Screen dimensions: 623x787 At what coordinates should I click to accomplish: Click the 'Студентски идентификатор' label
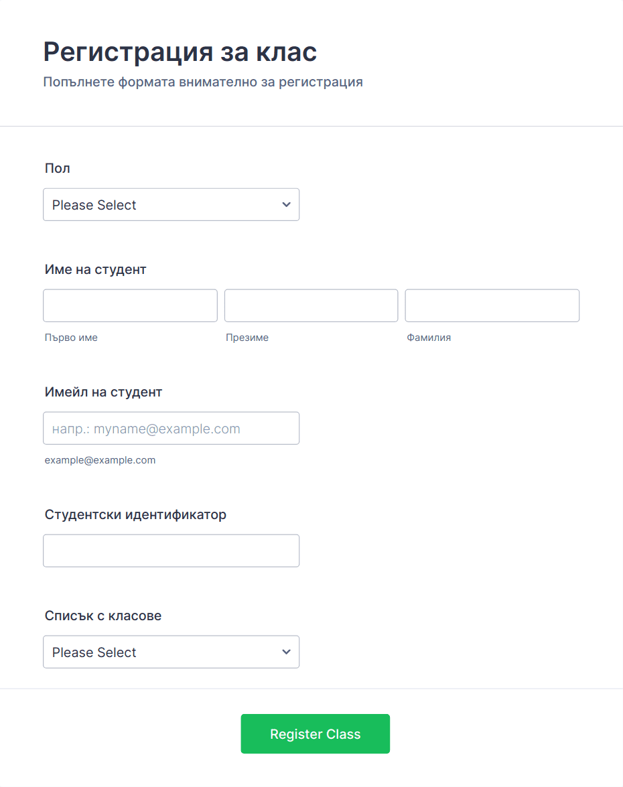[x=135, y=515]
